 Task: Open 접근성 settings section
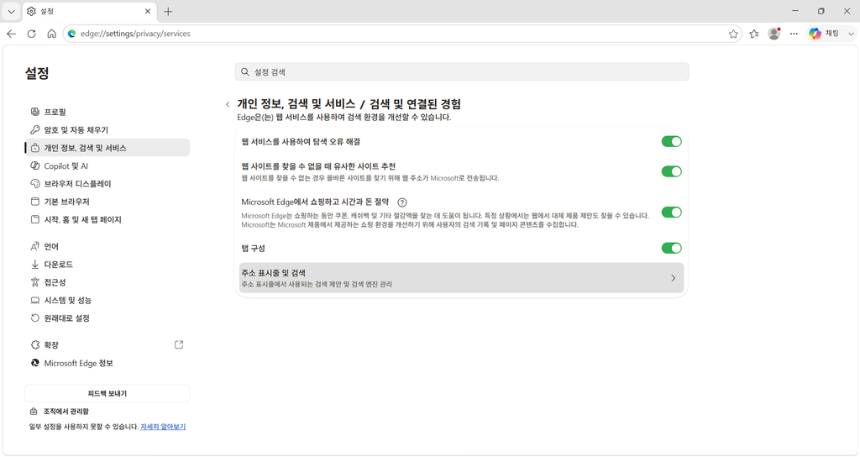(x=107, y=282)
